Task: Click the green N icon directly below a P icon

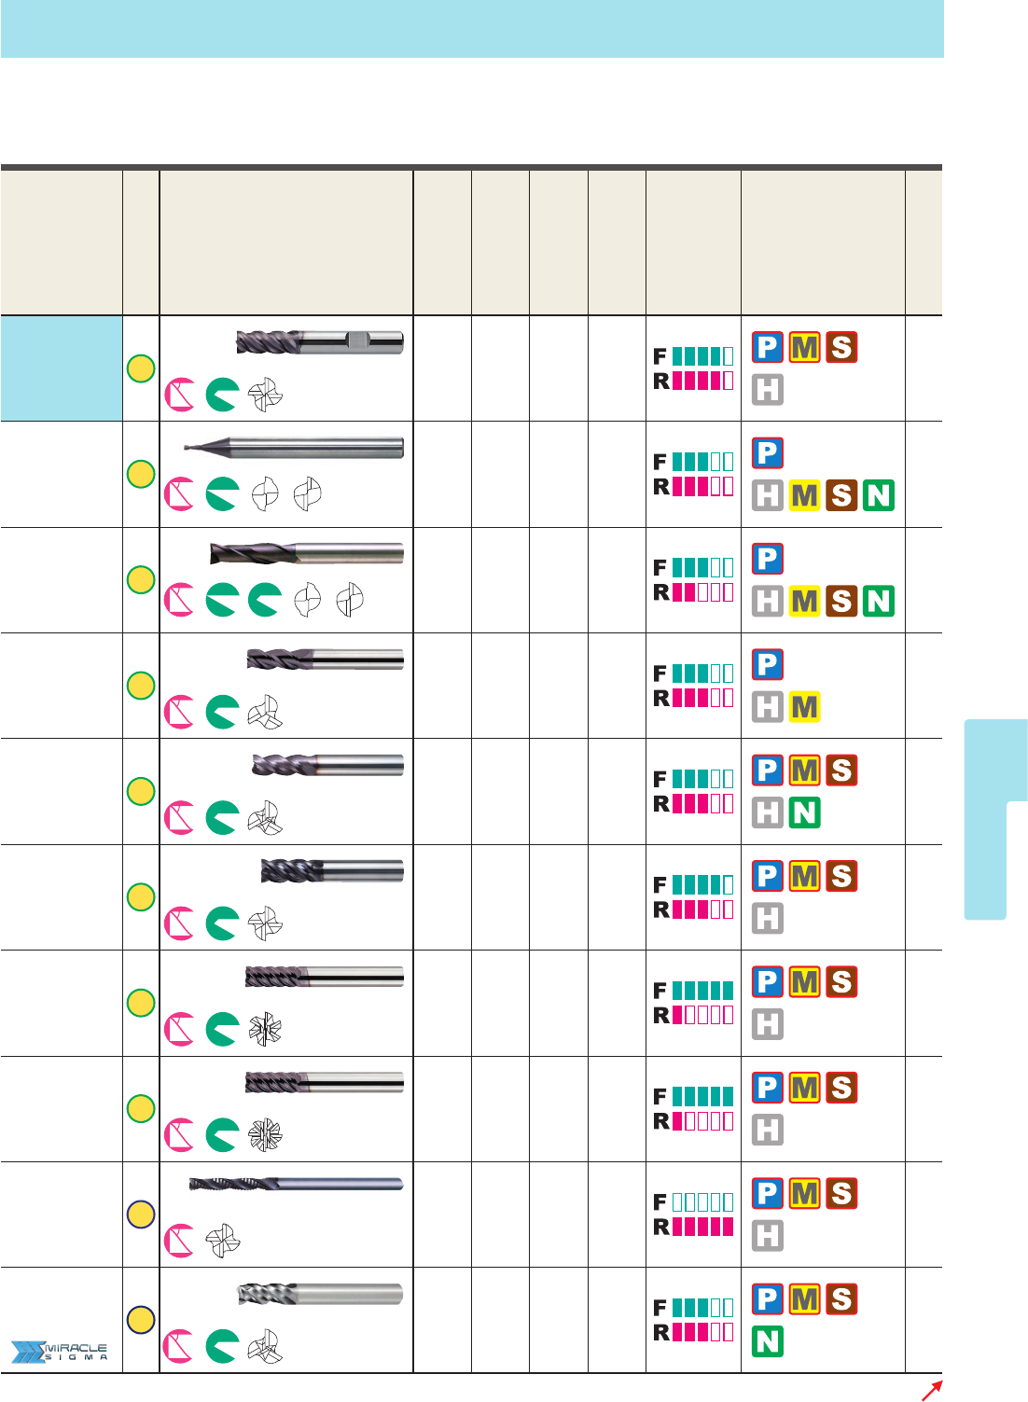Action: click(768, 1341)
